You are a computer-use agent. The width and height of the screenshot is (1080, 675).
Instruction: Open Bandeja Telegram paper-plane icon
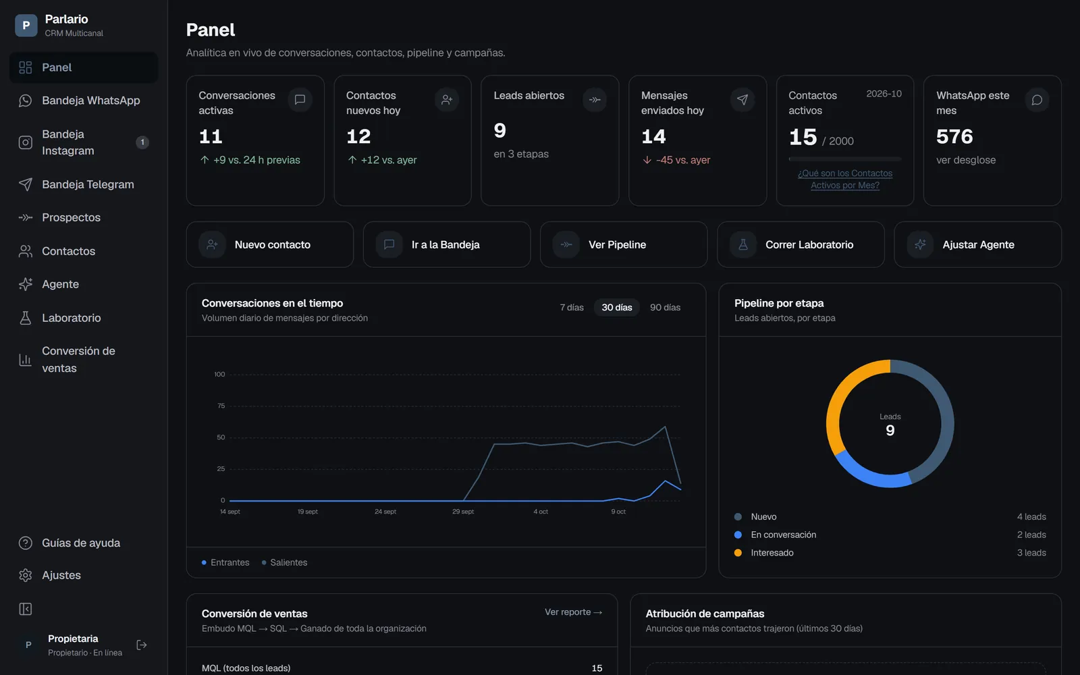[x=25, y=184]
